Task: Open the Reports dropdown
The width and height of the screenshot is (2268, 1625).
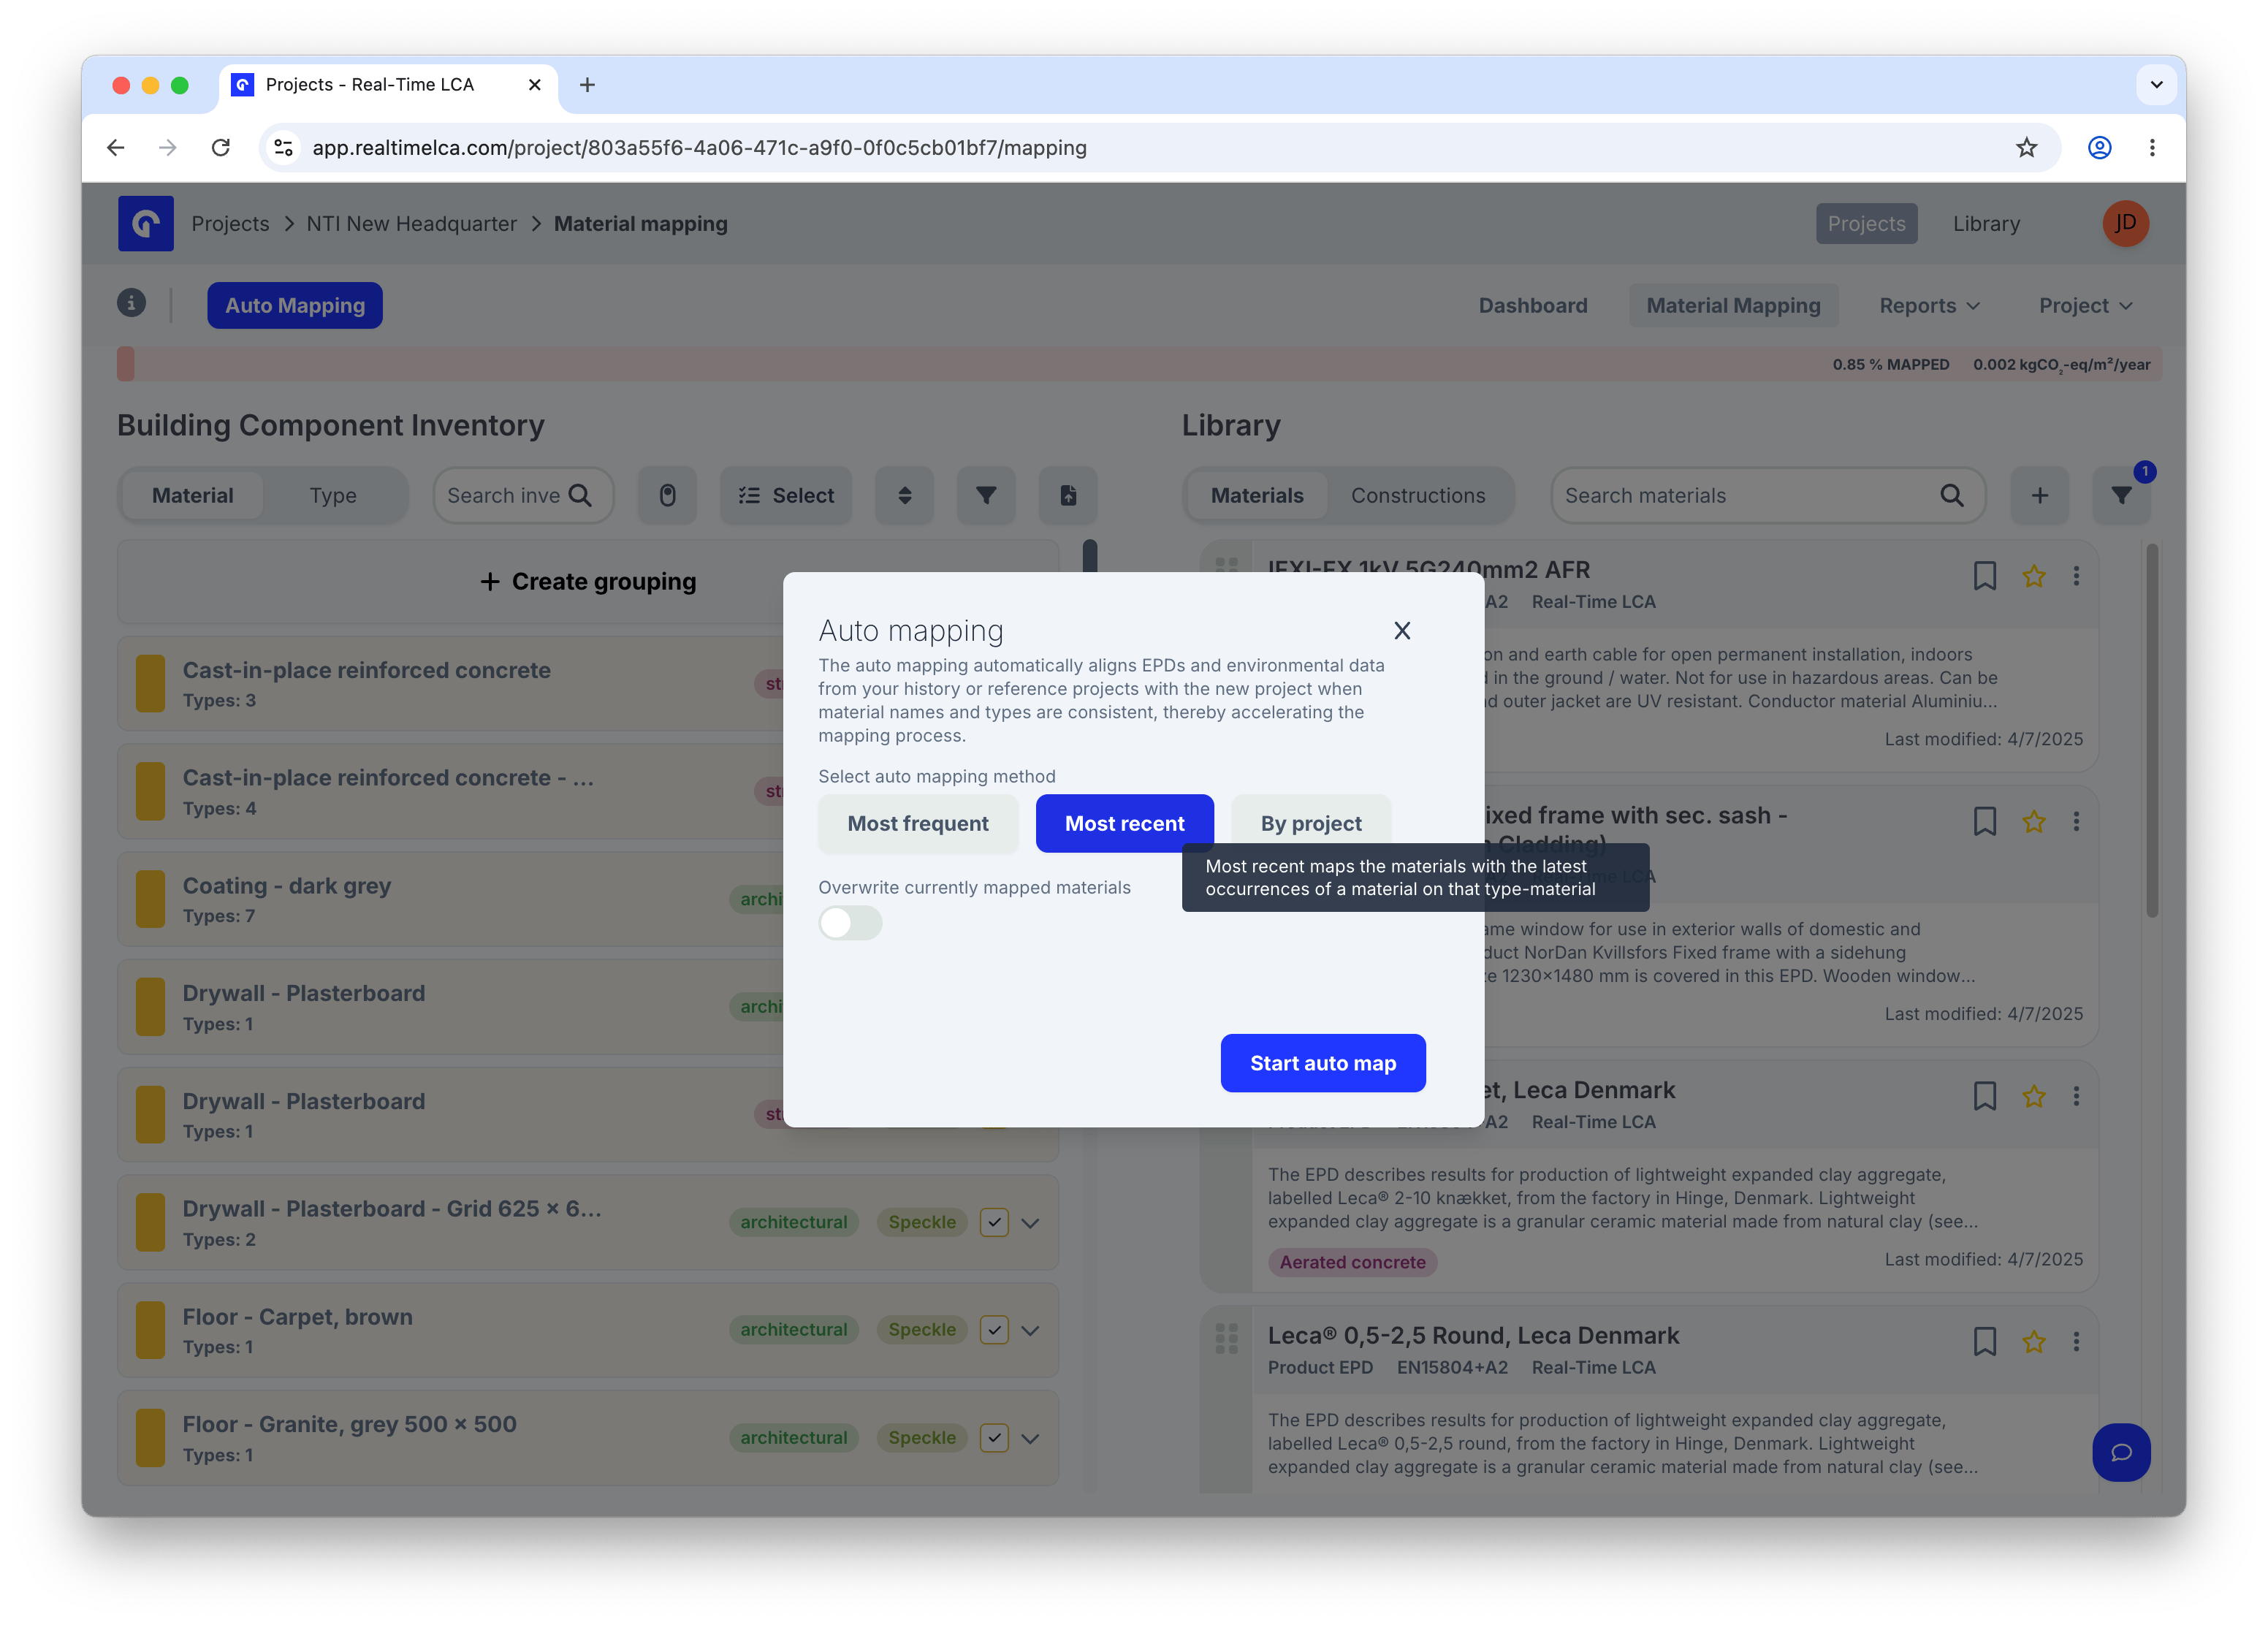Action: pos(1929,305)
